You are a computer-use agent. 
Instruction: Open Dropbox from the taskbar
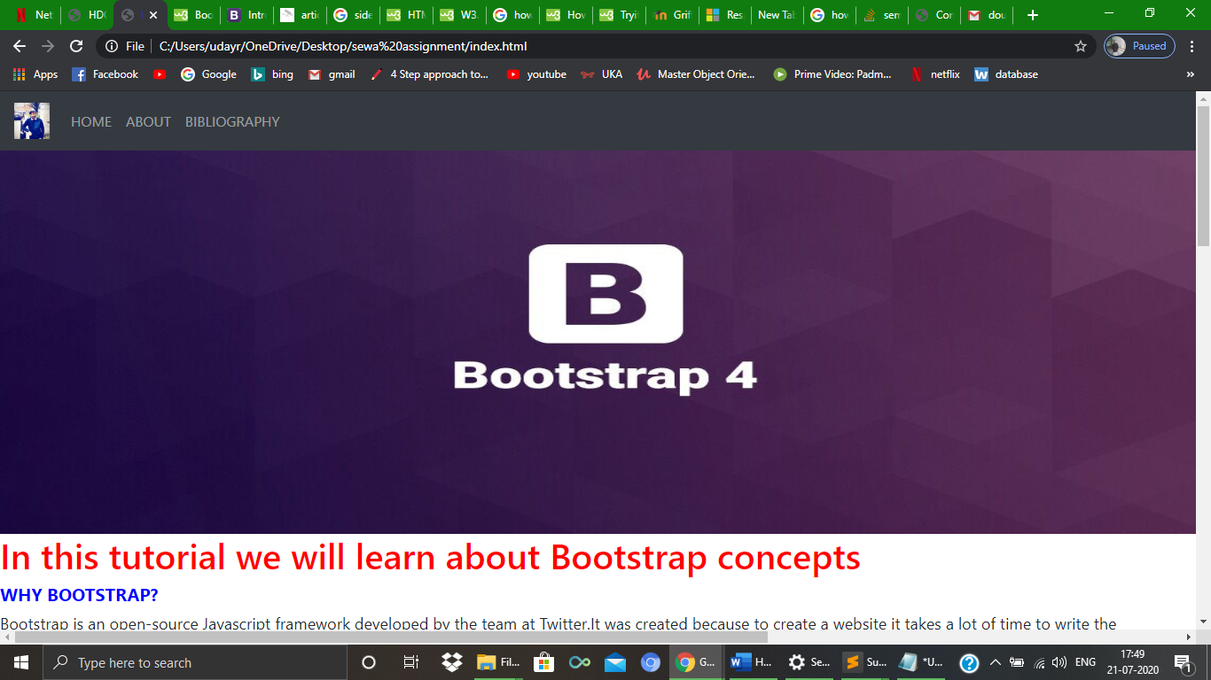pos(452,662)
